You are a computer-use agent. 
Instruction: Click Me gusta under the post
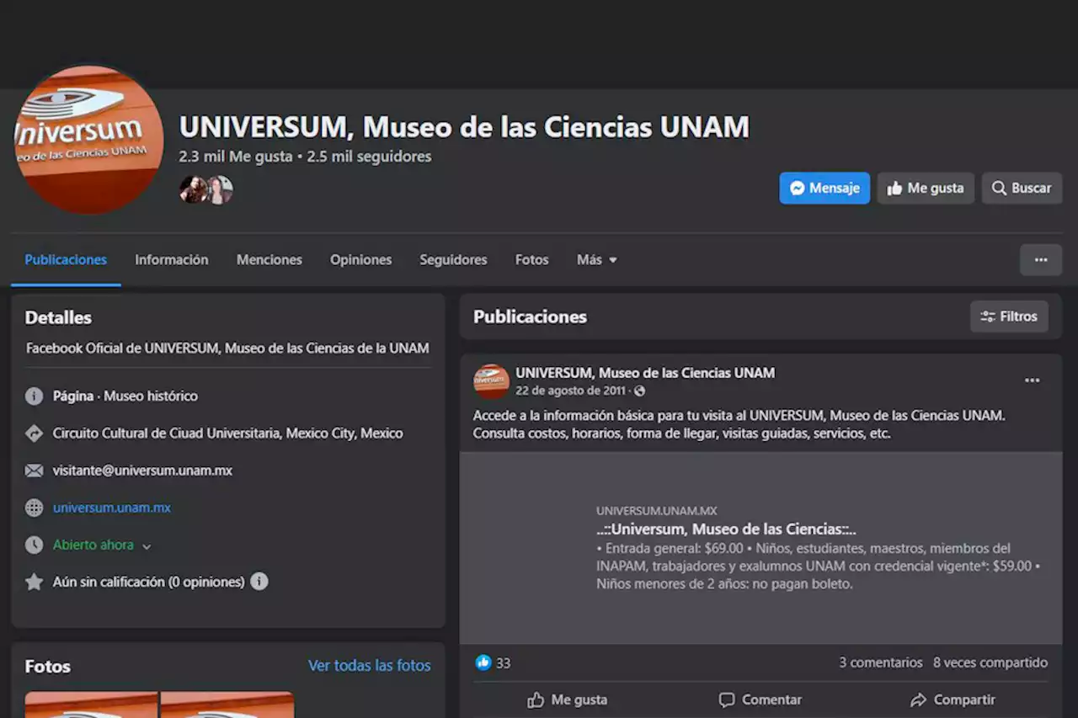click(x=567, y=699)
